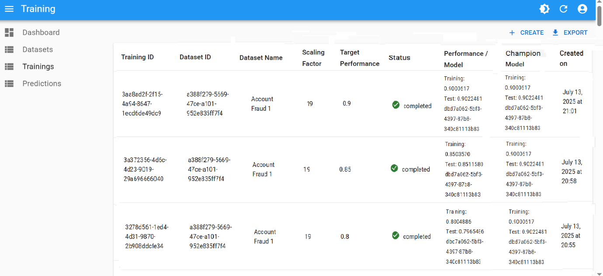The image size is (603, 276).
Task: Click the CREATE button
Action: [527, 33]
